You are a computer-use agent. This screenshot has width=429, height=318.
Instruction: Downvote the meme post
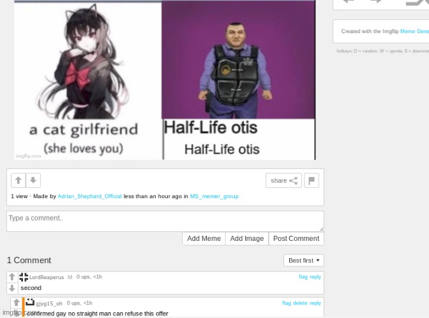pos(34,180)
